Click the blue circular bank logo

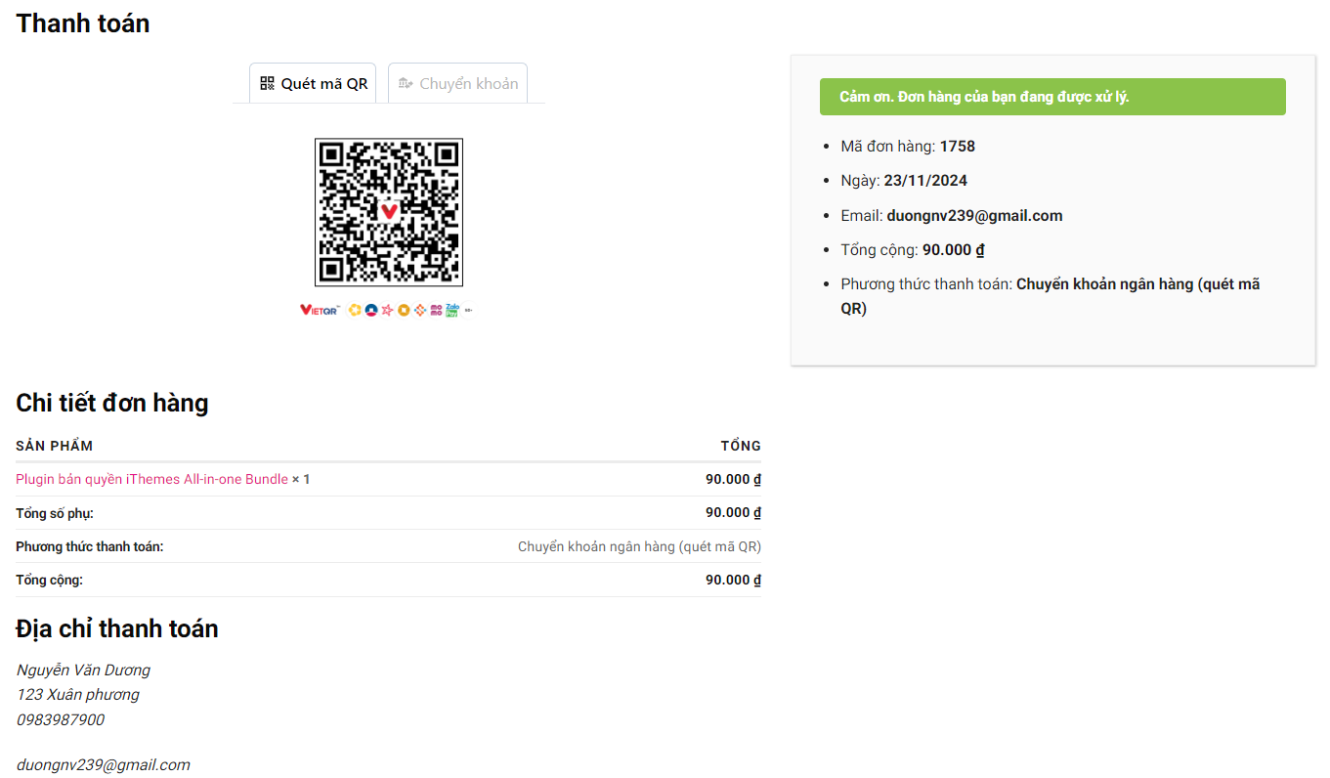coord(371,310)
